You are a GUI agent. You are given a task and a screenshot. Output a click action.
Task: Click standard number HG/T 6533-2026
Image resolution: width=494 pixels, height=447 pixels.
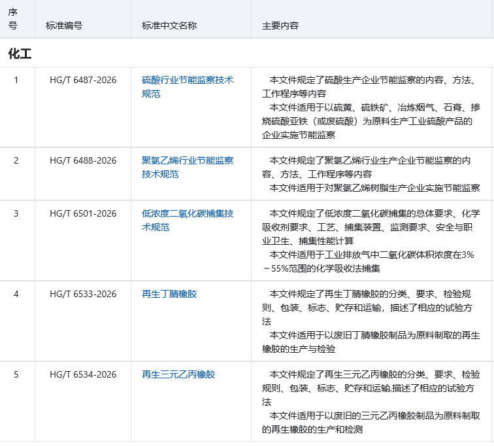83,294
